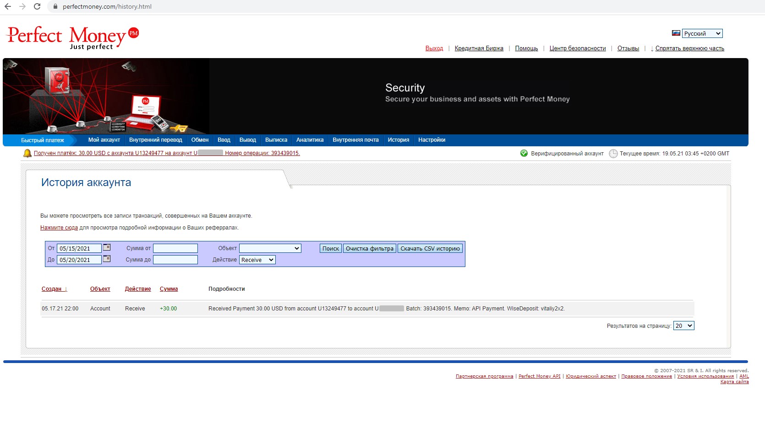
Task: Open the Действие Receive dropdown
Action: click(x=257, y=260)
